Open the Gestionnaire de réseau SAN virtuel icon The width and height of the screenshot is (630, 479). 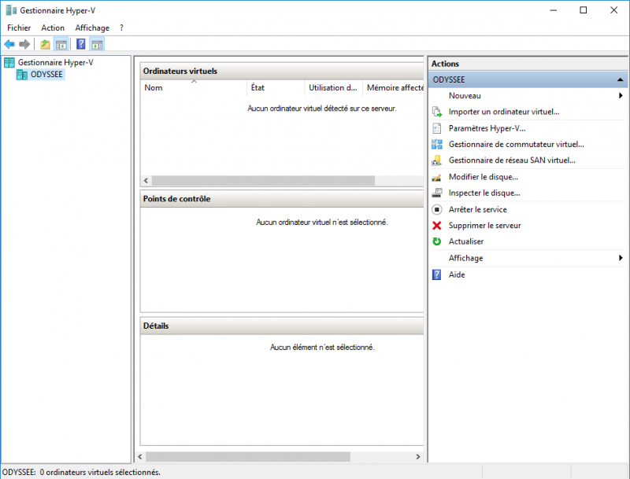tap(438, 160)
